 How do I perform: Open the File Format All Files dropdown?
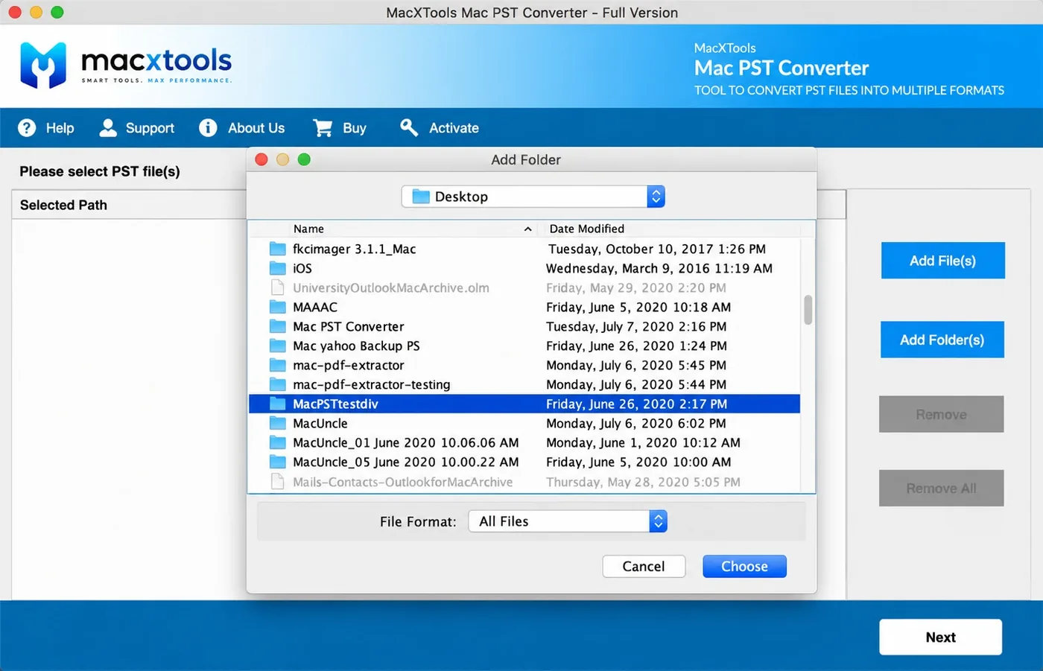tap(568, 521)
